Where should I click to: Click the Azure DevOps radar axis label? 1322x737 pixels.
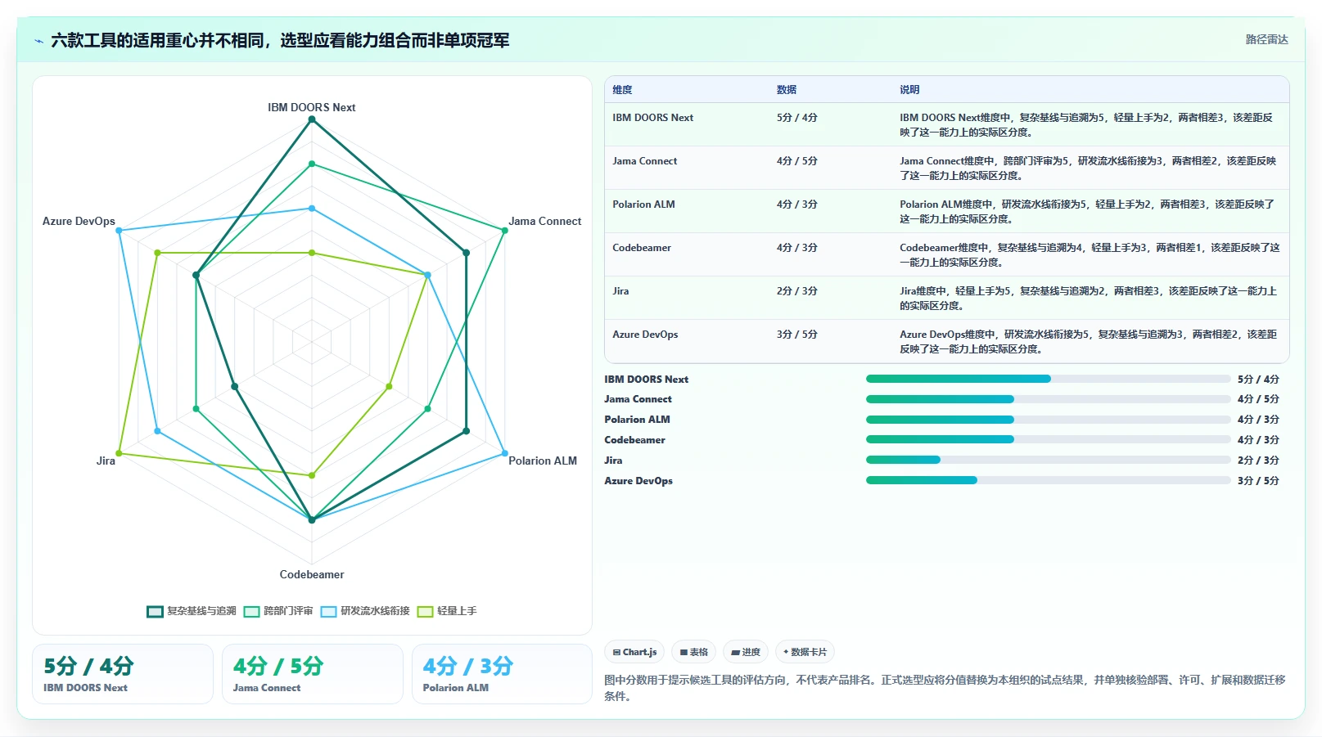(x=79, y=221)
